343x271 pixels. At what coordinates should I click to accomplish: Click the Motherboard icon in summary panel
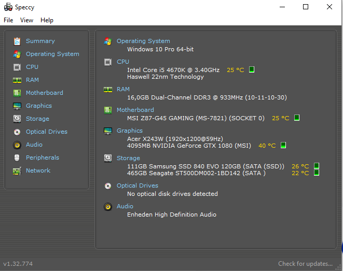point(108,110)
